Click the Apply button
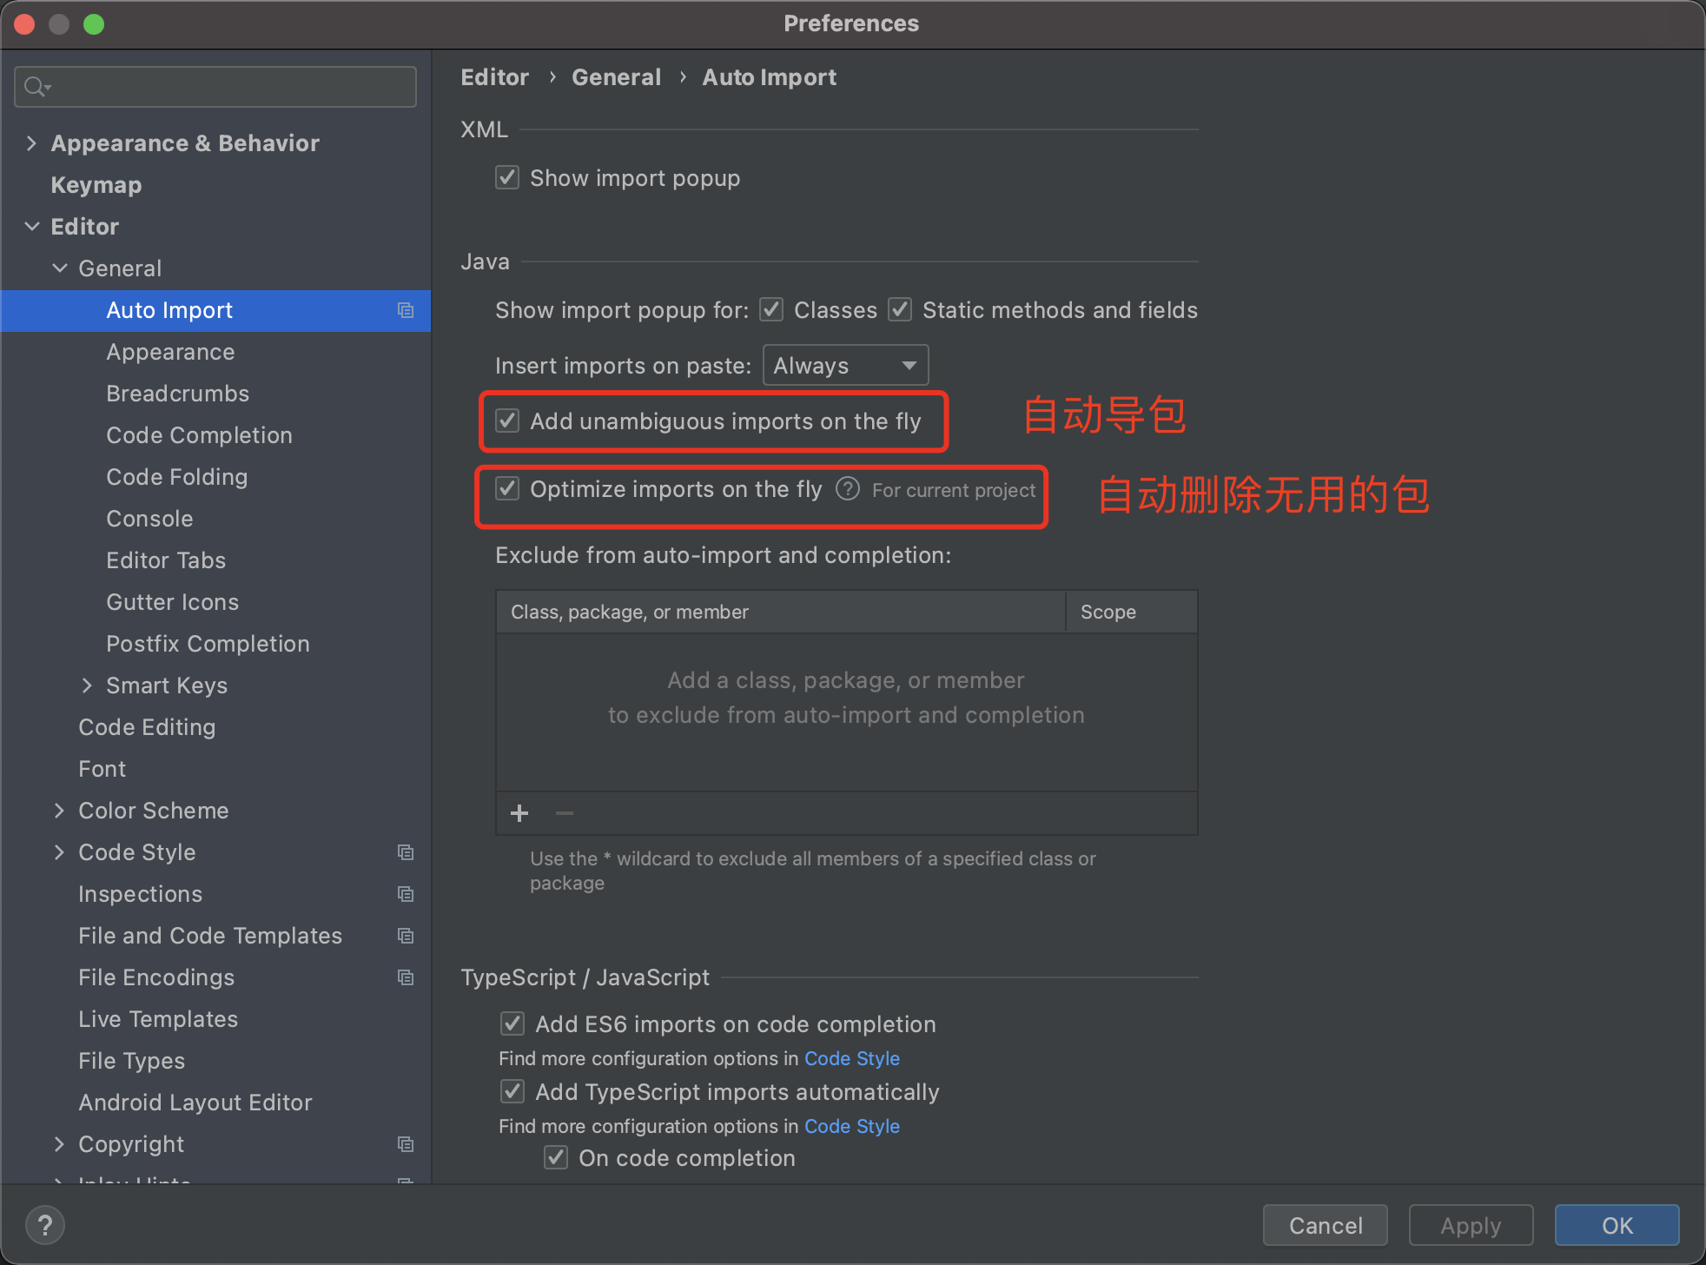Image resolution: width=1706 pixels, height=1265 pixels. coord(1470,1225)
